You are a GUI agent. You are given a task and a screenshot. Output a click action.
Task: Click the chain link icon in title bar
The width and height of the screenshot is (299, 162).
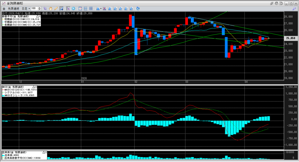coord(272,4)
